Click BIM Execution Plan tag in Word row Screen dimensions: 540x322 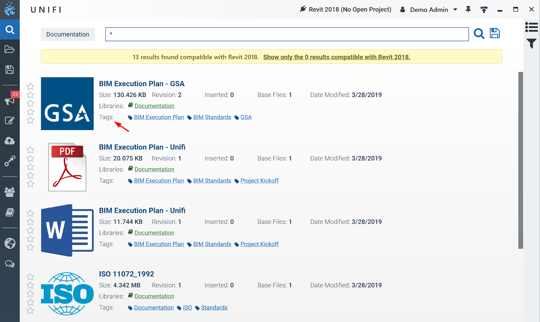tap(159, 244)
